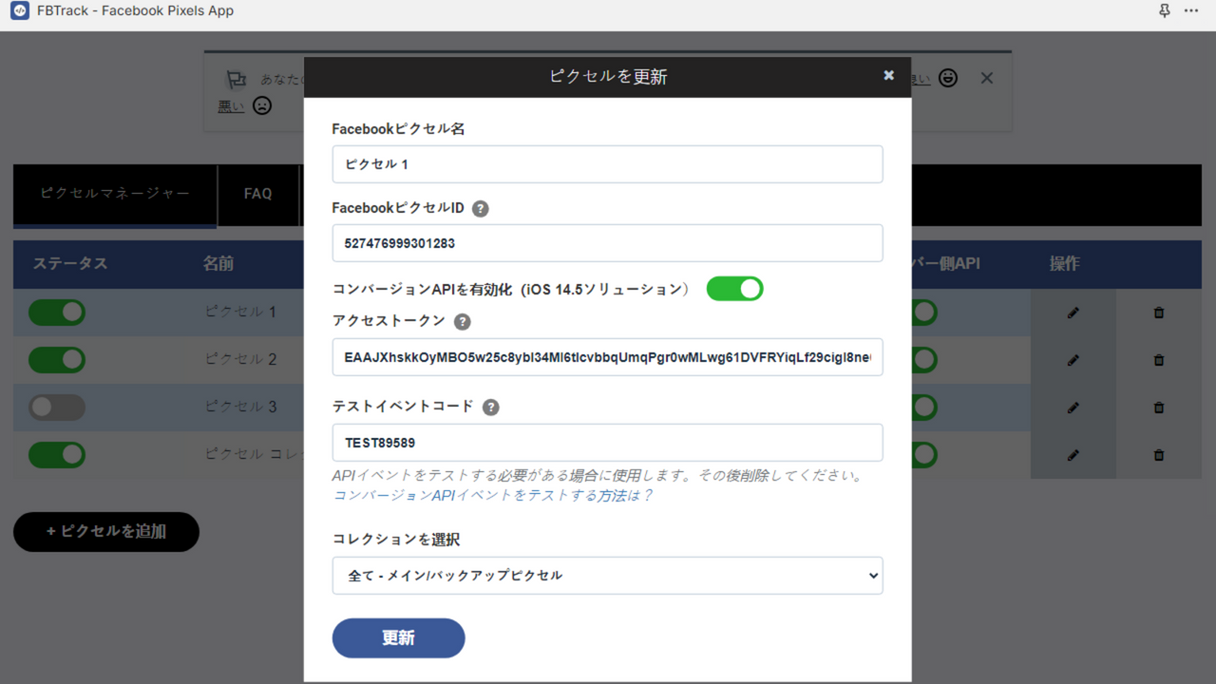This screenshot has height=684, width=1216.
Task: Click the アクセストークン input field
Action: tap(607, 357)
